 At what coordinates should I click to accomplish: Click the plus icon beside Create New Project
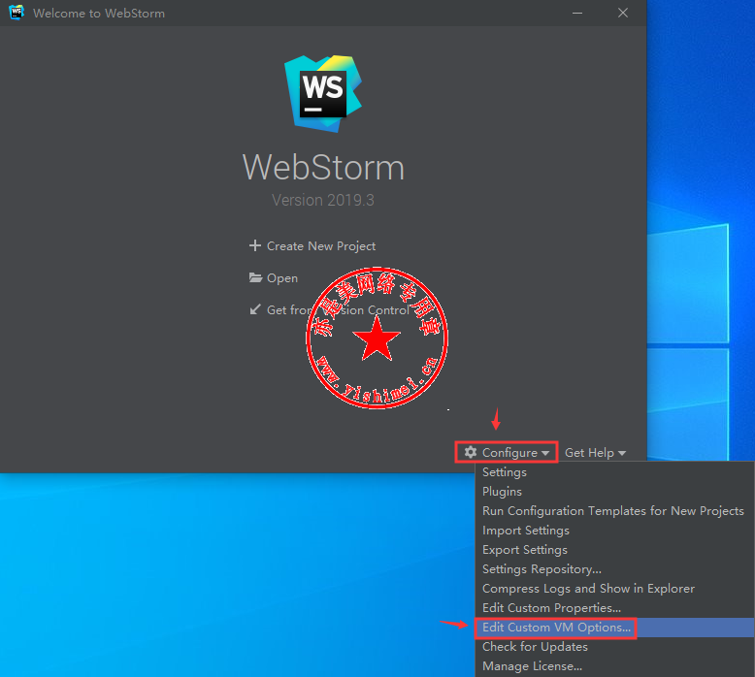(254, 245)
